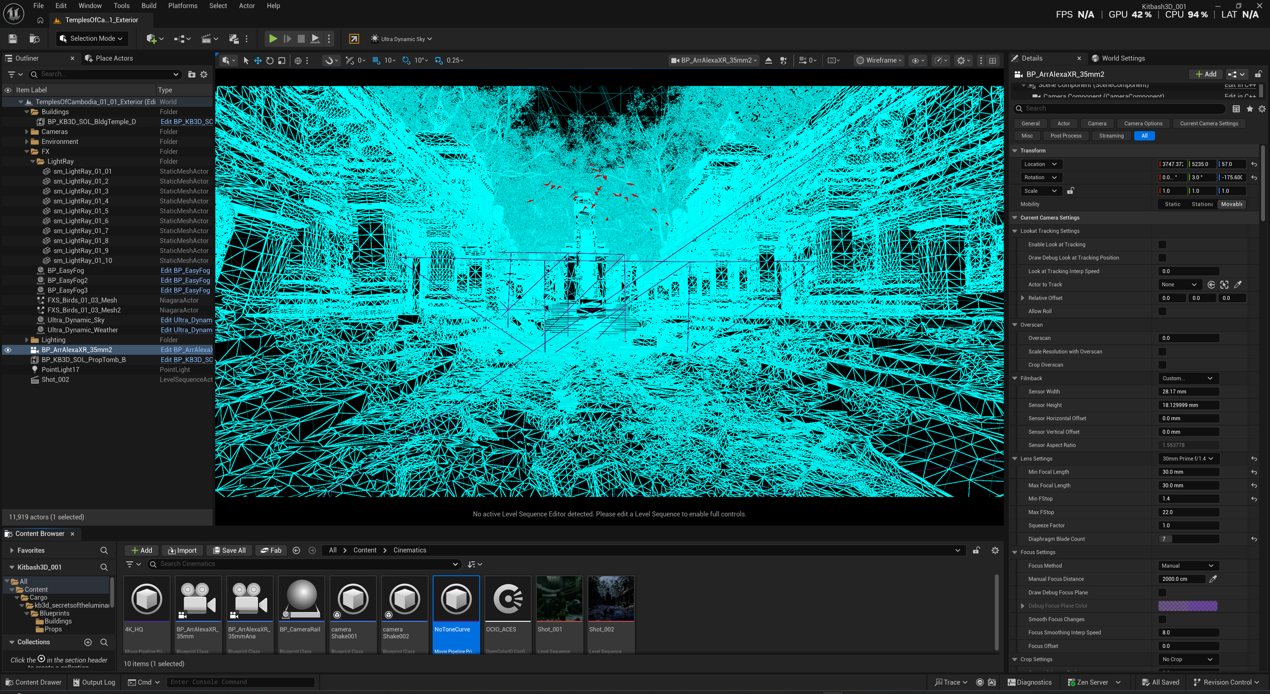Start Play In Editor with the green play button

click(273, 39)
